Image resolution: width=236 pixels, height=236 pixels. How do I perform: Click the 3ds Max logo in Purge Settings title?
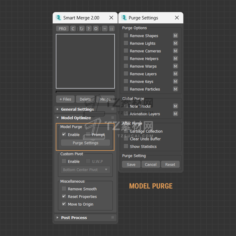coord(124,18)
